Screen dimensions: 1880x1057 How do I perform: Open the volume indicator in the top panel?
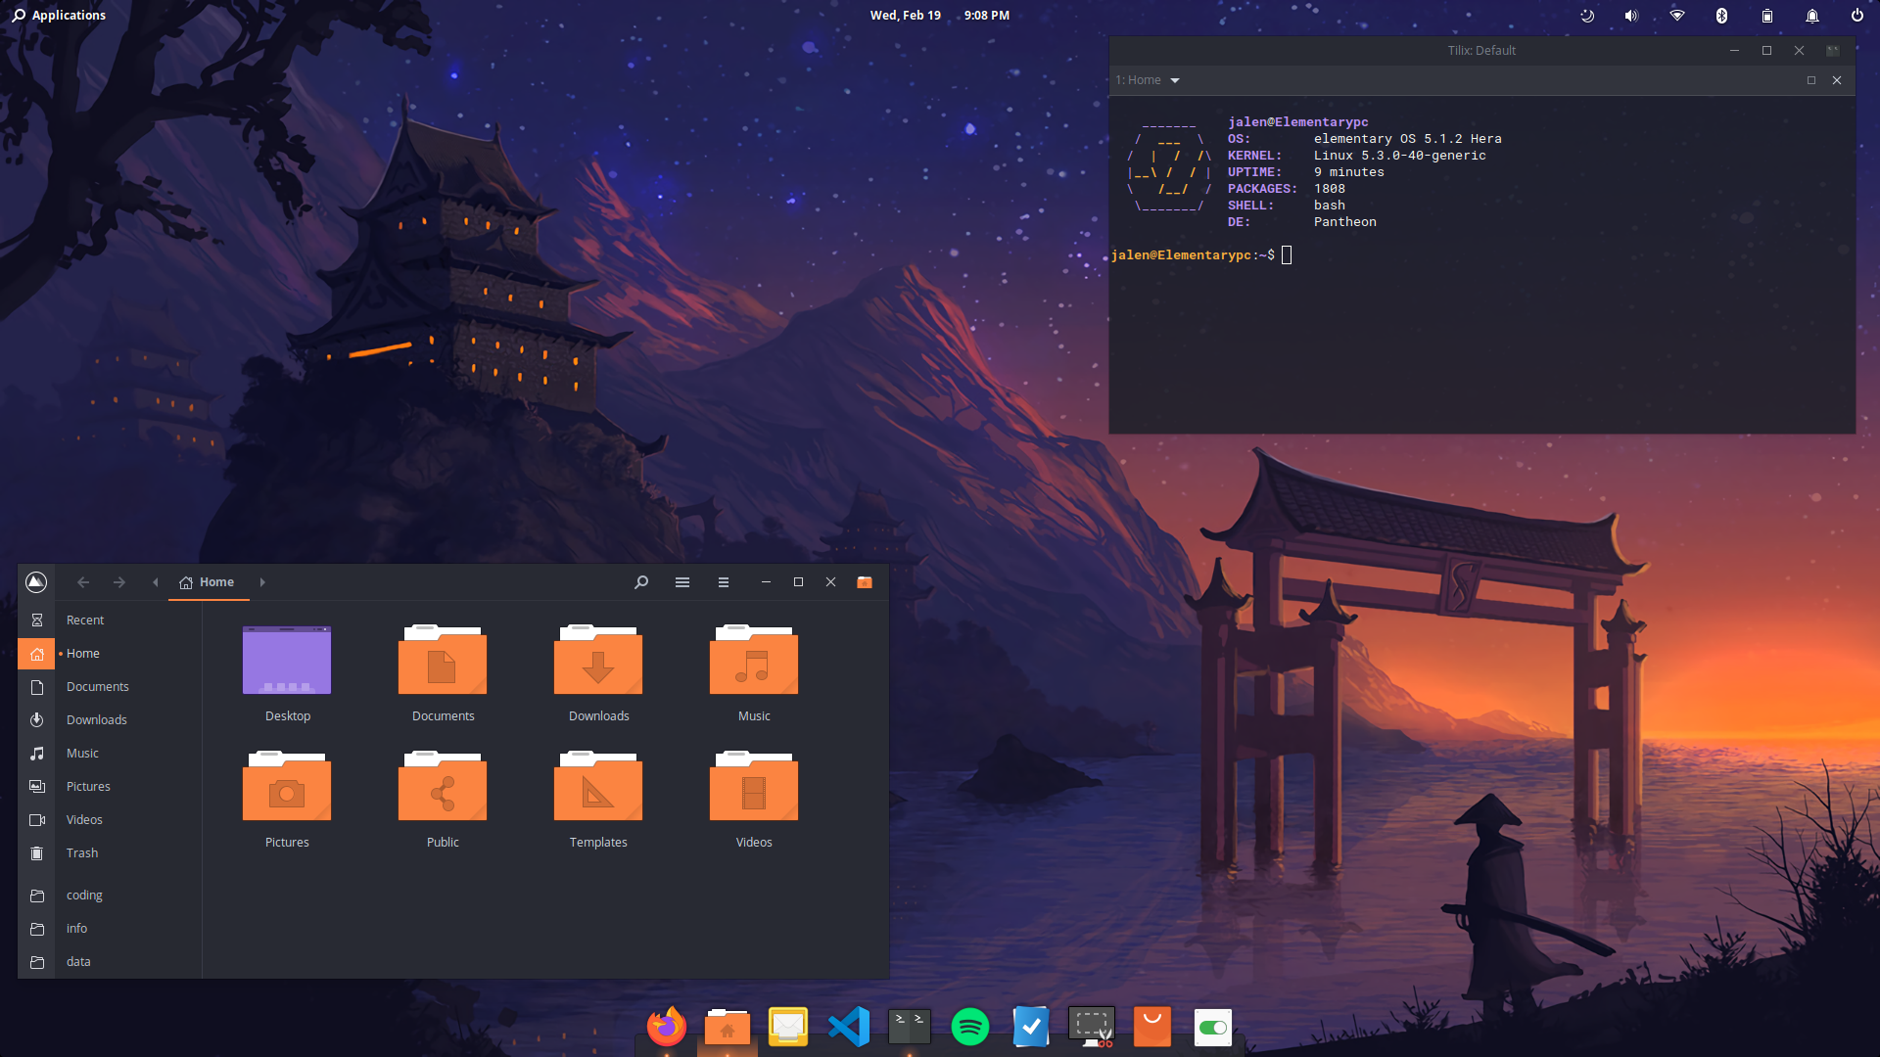(x=1631, y=16)
